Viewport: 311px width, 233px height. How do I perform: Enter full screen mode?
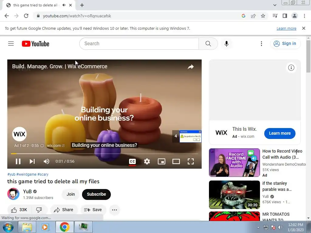[x=191, y=161]
